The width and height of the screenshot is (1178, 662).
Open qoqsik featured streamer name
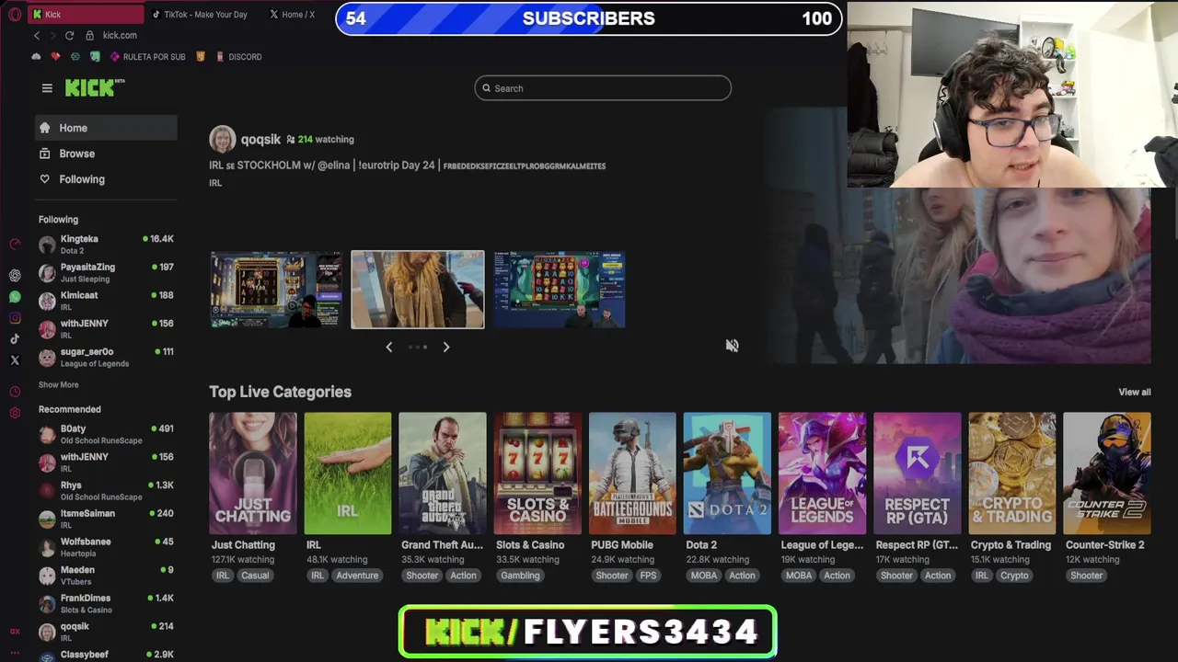[260, 140]
